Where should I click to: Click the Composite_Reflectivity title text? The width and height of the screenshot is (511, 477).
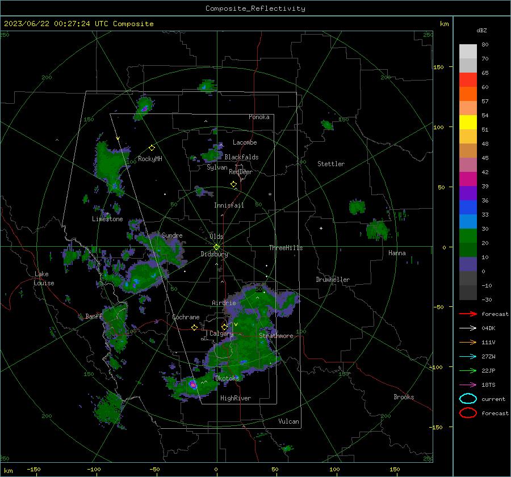[x=256, y=9]
